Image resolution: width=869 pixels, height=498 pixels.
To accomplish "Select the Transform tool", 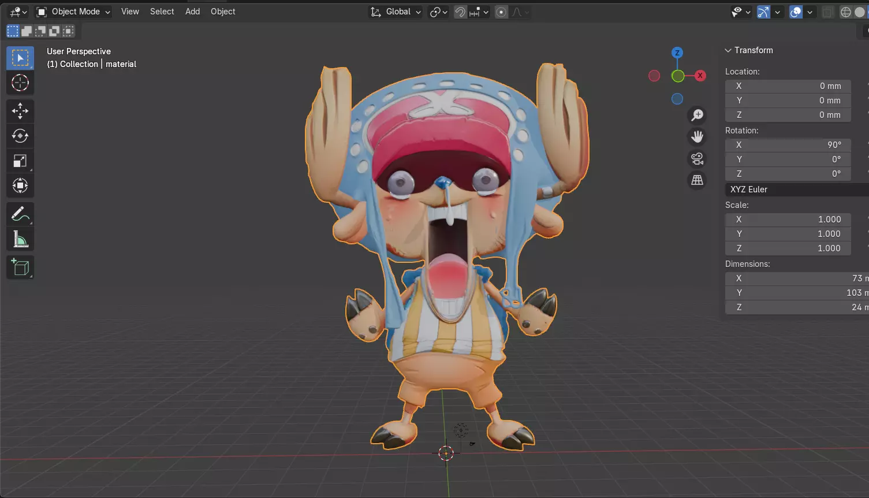I will pos(20,185).
